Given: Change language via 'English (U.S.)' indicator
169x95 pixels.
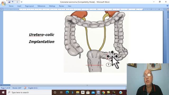Looking at the screenshot, I should (33, 88).
